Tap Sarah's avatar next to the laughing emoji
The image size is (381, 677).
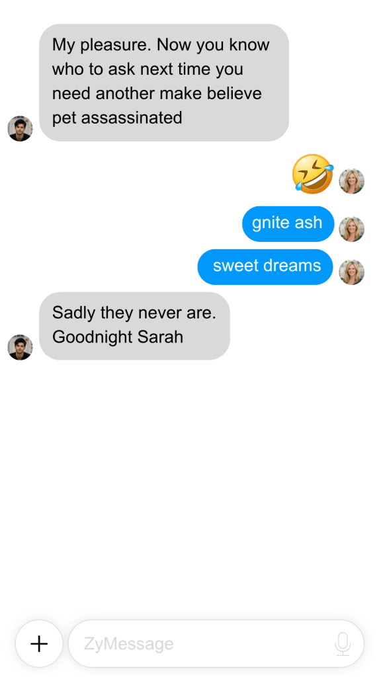[352, 181]
